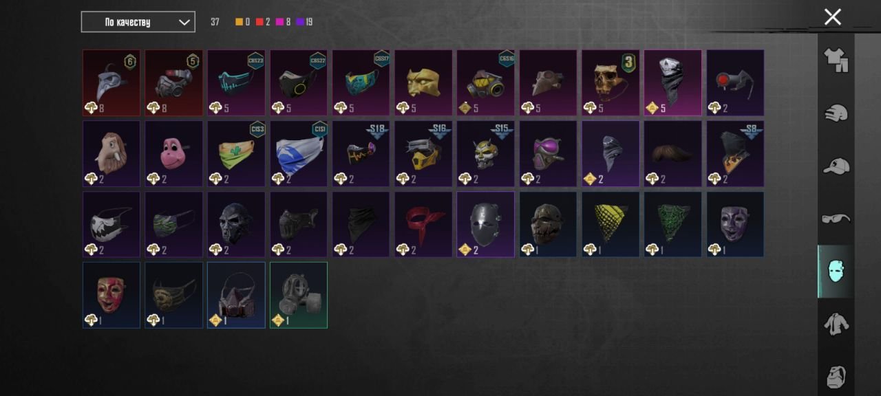Select the stone head category icon
The width and height of the screenshot is (881, 396).
(836, 377)
